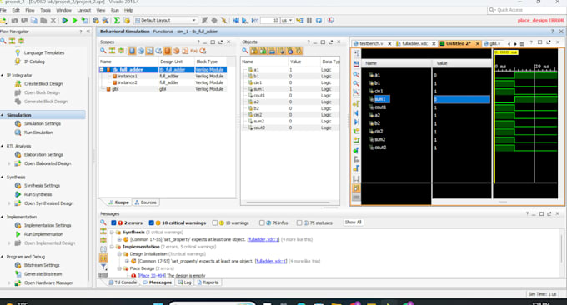Collapse the tb_full_adder scope tree node
This screenshot has height=305, width=567.
click(x=102, y=70)
